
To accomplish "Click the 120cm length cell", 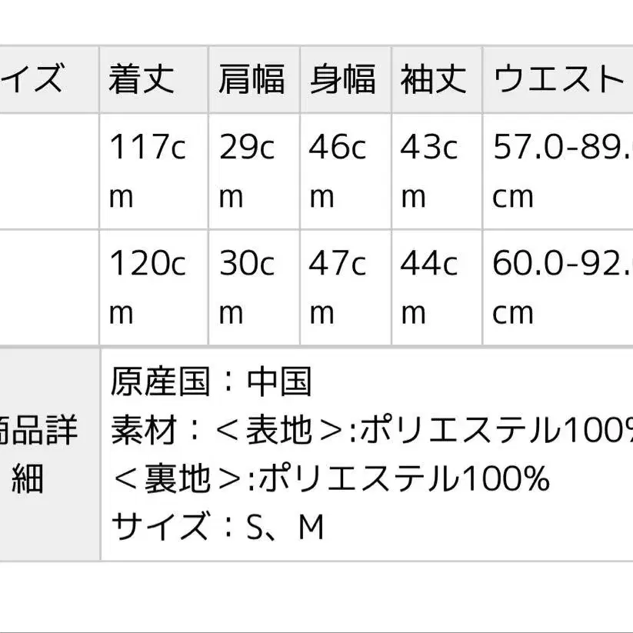I will click(x=148, y=287).
